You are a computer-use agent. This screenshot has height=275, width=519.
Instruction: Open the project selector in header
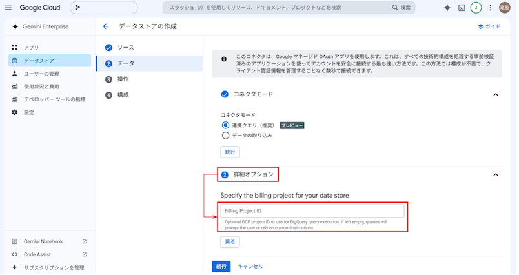coord(103,8)
